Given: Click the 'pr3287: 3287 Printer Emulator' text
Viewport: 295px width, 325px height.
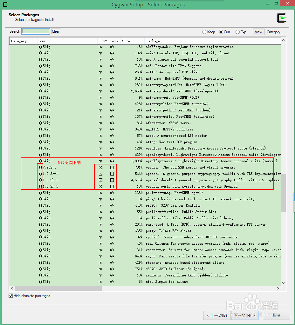Looking at the screenshot, I should pyautogui.click(x=173, y=205).
